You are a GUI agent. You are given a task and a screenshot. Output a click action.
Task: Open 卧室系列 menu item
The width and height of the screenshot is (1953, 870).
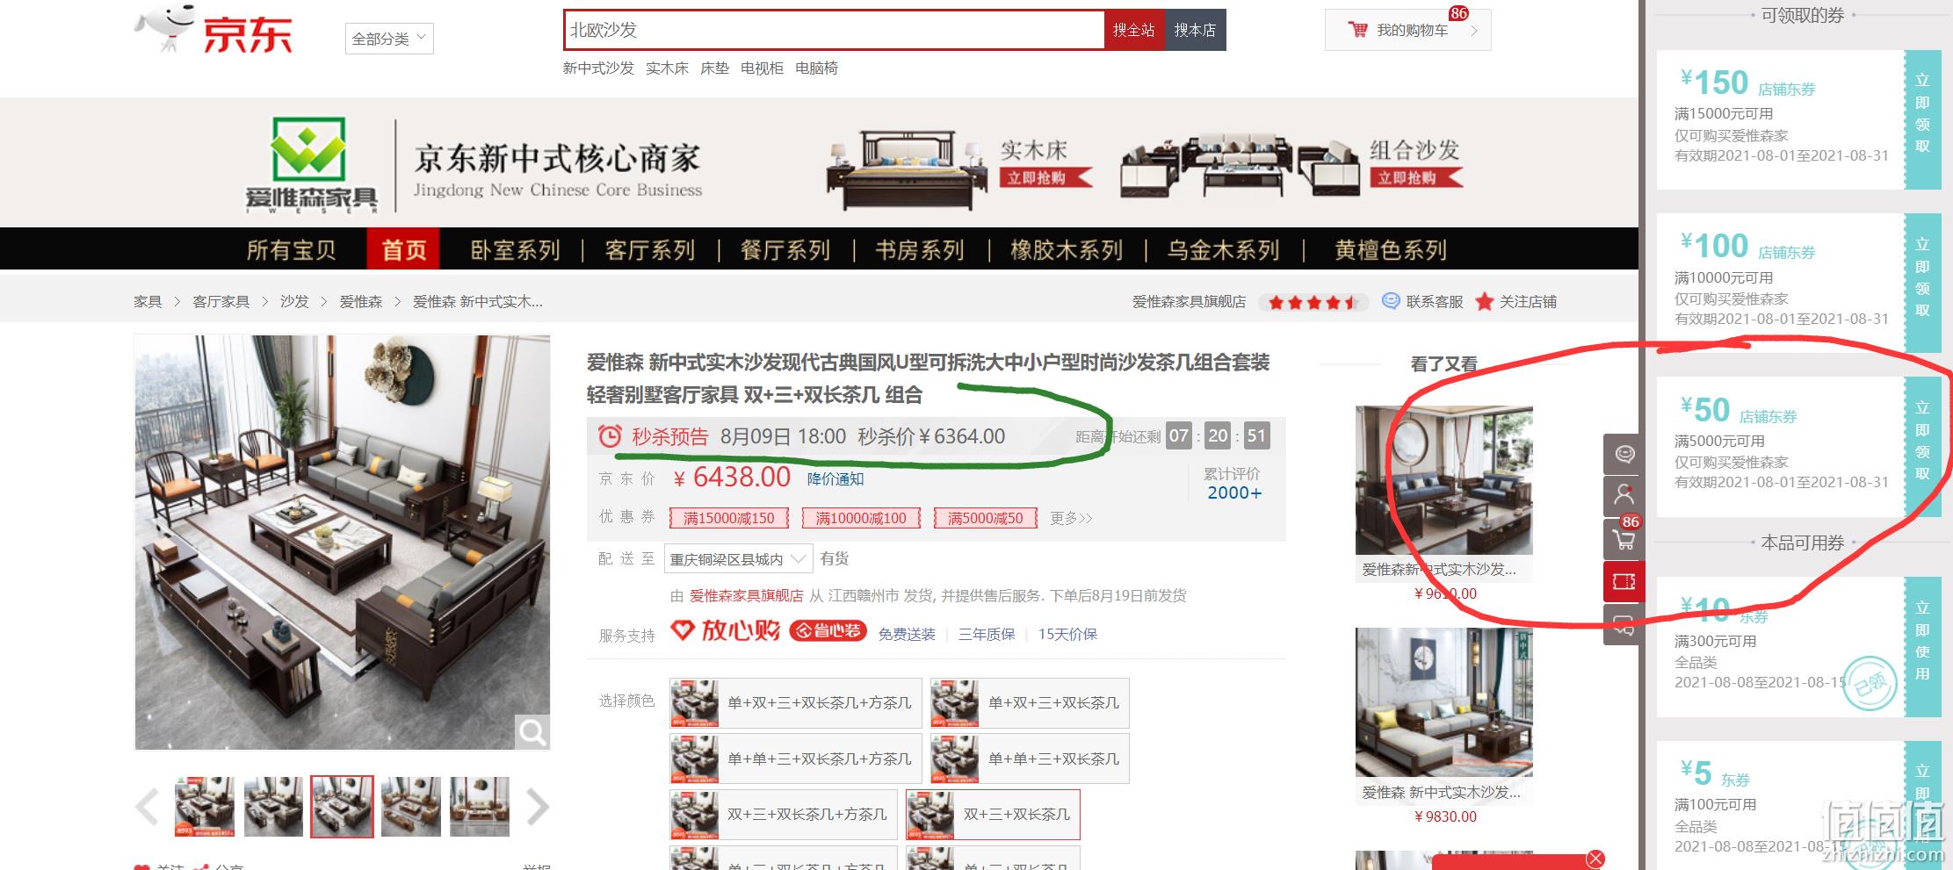(x=516, y=250)
